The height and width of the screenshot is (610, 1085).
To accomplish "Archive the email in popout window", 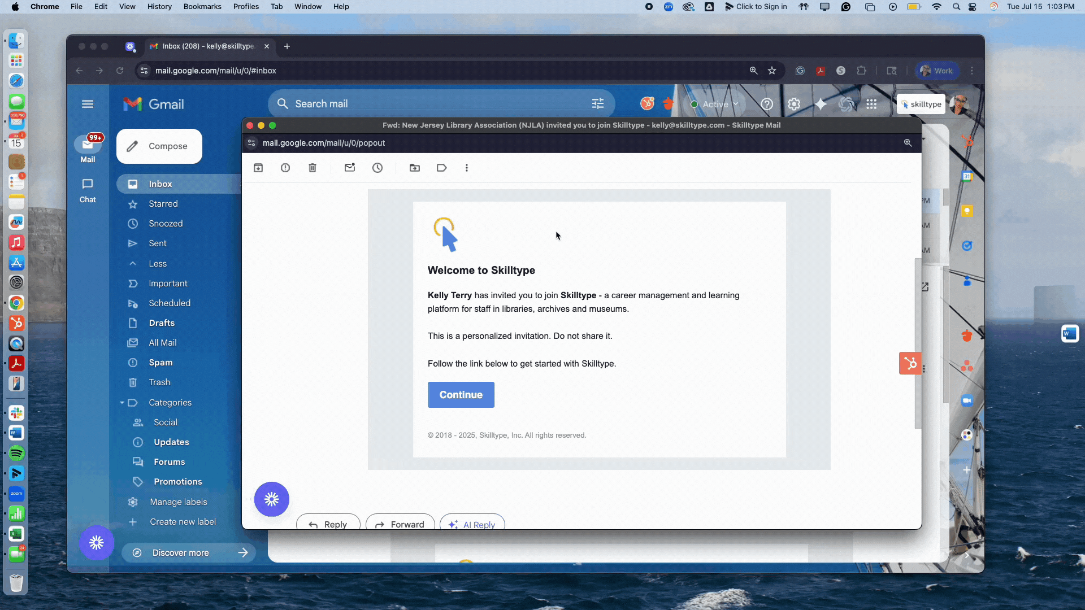I will (258, 168).
